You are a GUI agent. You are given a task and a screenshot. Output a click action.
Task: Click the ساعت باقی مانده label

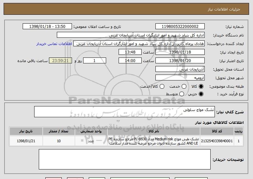click(33, 61)
